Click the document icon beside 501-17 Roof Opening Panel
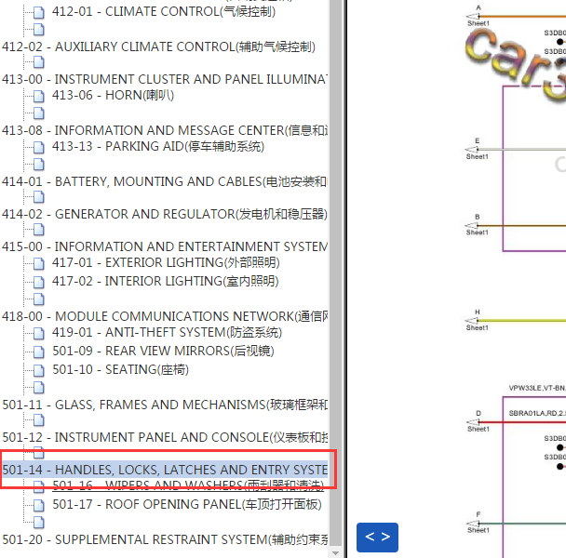 click(38, 506)
